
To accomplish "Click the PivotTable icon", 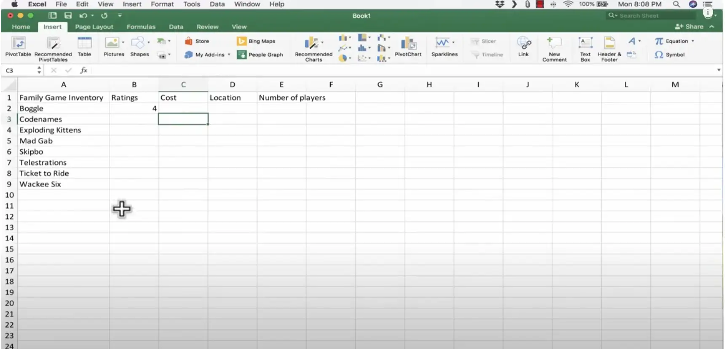I will (18, 43).
